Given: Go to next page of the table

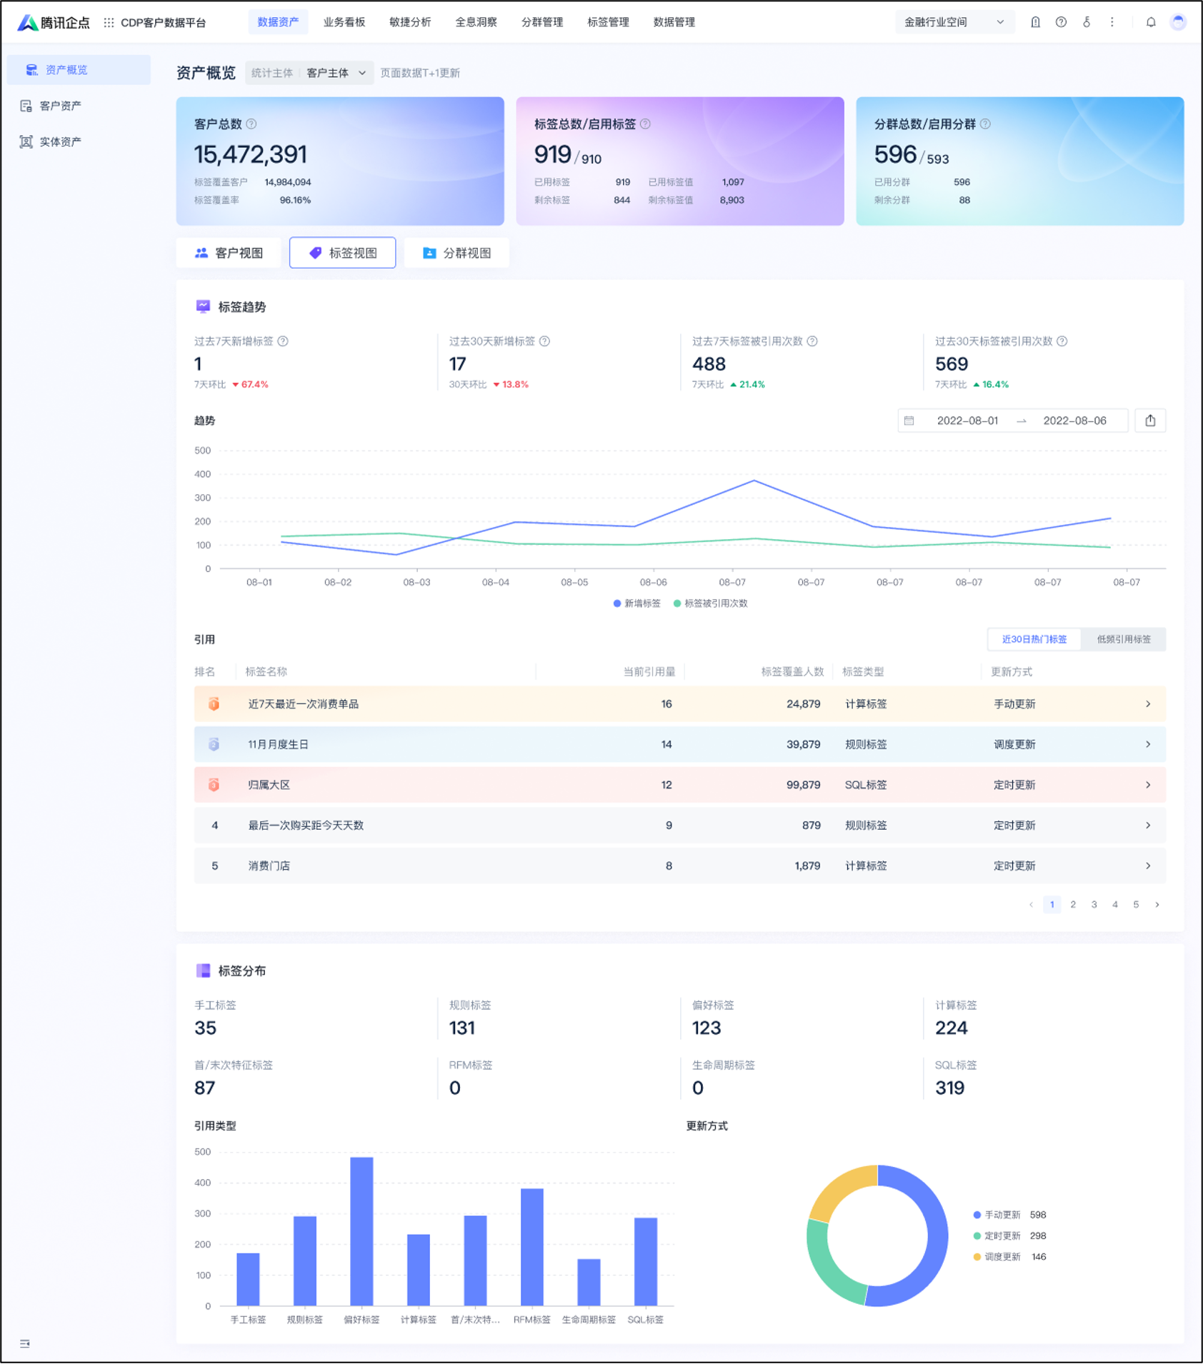Looking at the screenshot, I should (1157, 905).
